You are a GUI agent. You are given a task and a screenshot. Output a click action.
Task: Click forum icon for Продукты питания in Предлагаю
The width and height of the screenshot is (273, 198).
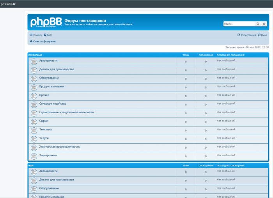point(34,87)
